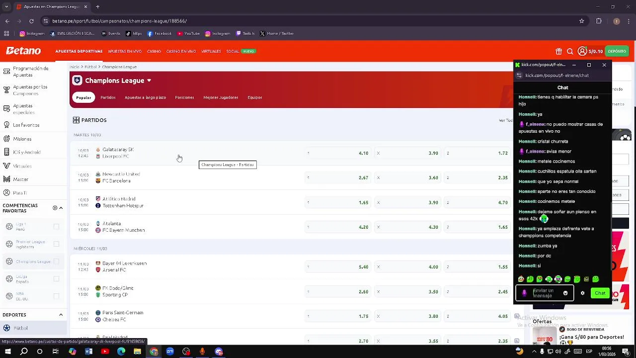Open Apuestas a largo plazo tab
This screenshot has height=358, width=636.
click(145, 97)
